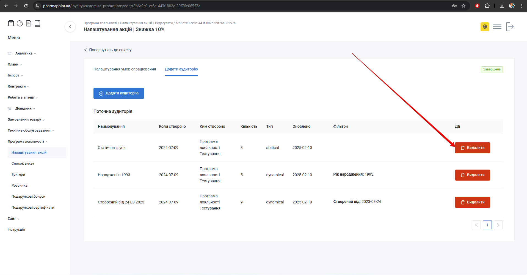Open Розсилка in sidebar

20,186
